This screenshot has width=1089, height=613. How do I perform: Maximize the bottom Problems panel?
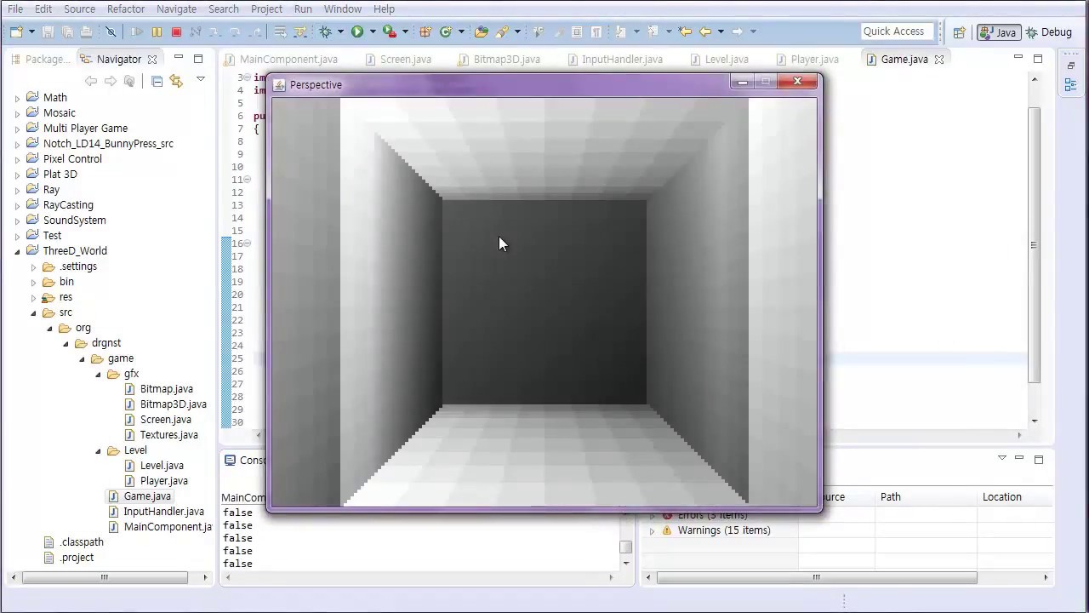pos(1039,459)
